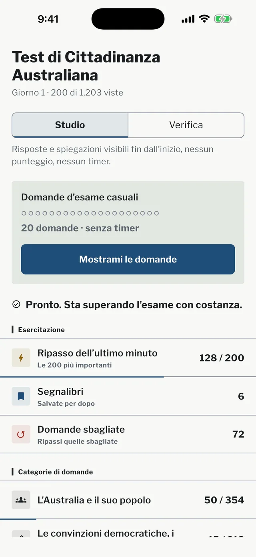
Task: Tap the checkmark circle readiness icon
Action: [x=16, y=305]
